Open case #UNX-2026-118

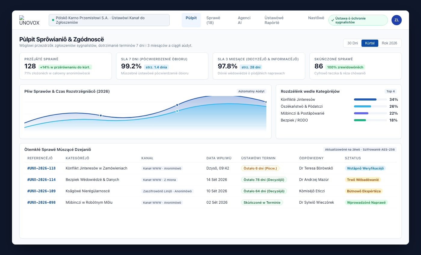tap(41, 168)
